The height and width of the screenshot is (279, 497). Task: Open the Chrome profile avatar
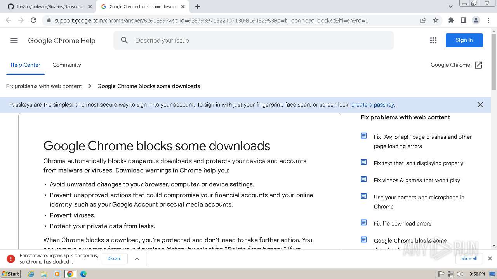[x=476, y=20]
